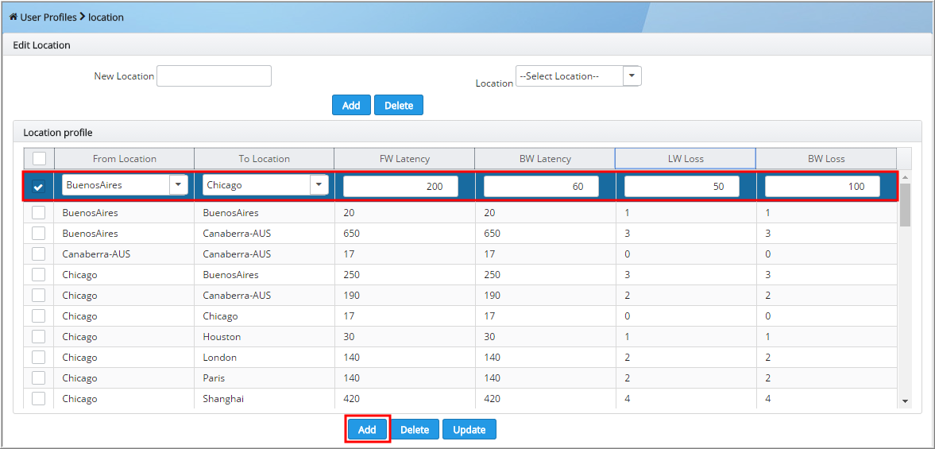Check the Chicago to Chicago row
Image resolution: width=935 pixels, height=449 pixels.
pyautogui.click(x=39, y=316)
